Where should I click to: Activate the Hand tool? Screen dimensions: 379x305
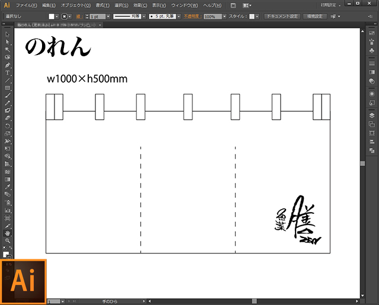(x=8, y=233)
